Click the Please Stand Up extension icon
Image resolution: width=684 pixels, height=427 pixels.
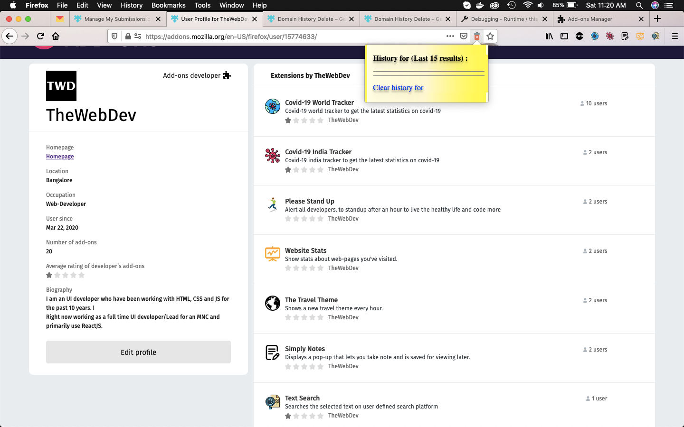(273, 205)
